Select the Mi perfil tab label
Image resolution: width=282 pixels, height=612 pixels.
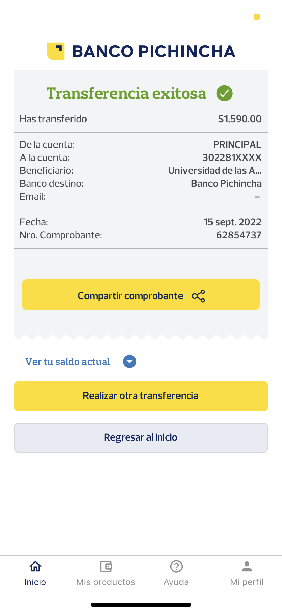click(x=247, y=582)
